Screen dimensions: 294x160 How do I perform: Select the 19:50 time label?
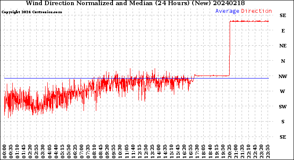point(223,151)
